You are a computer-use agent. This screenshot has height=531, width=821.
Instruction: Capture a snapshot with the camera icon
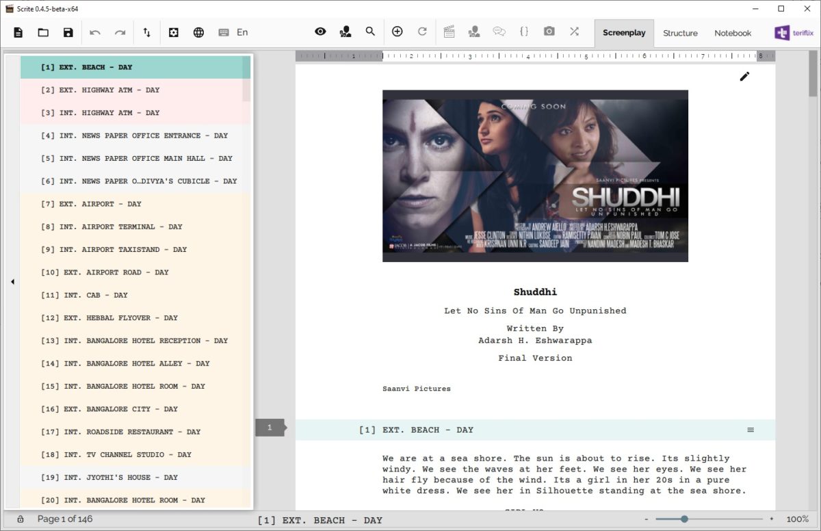(x=549, y=32)
